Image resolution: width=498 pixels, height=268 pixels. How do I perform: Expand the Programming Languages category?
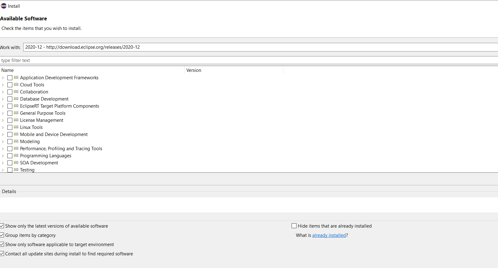click(x=3, y=156)
